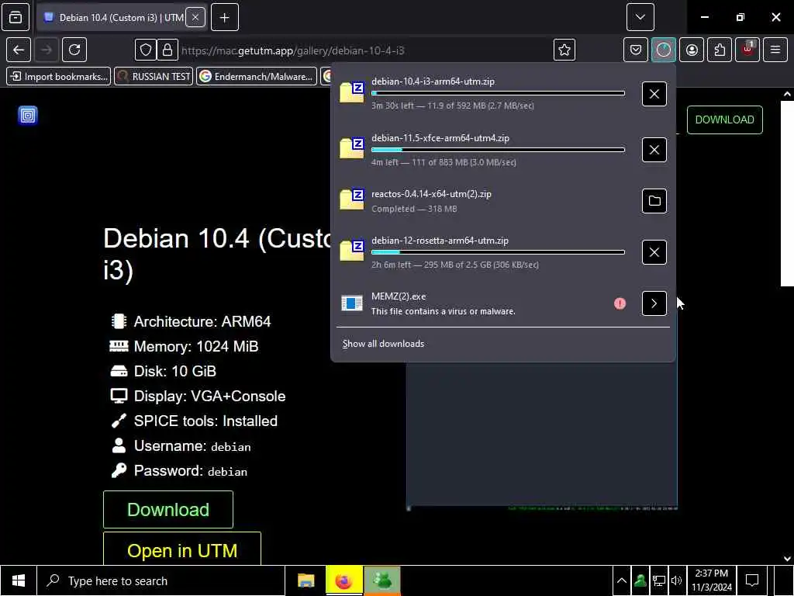
Task: Click the debian-10.4-i3 download progress bar
Action: (498, 93)
